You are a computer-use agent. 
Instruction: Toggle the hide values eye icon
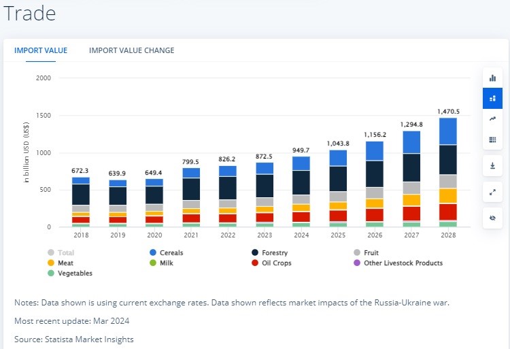[492, 218]
